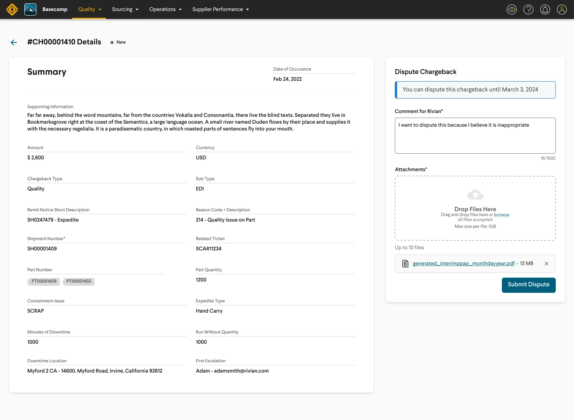The image size is (574, 420).
Task: Click the Sub Type value EDI
Action: 200,189
